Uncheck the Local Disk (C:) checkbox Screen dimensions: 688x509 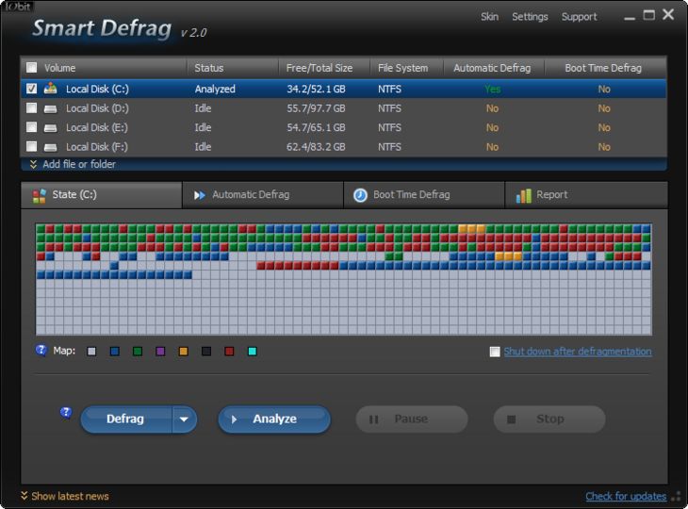point(32,89)
